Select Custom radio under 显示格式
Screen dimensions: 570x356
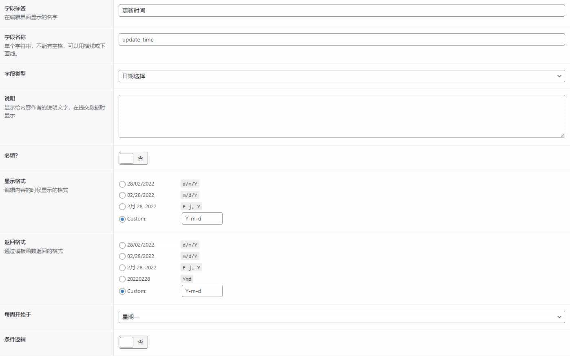(122, 219)
